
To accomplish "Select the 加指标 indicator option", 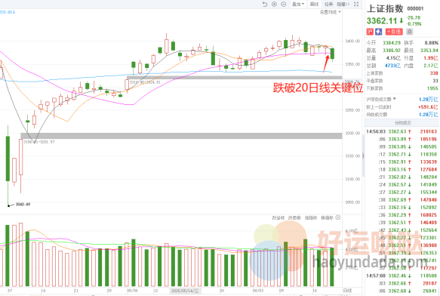I will pyautogui.click(x=311, y=217).
